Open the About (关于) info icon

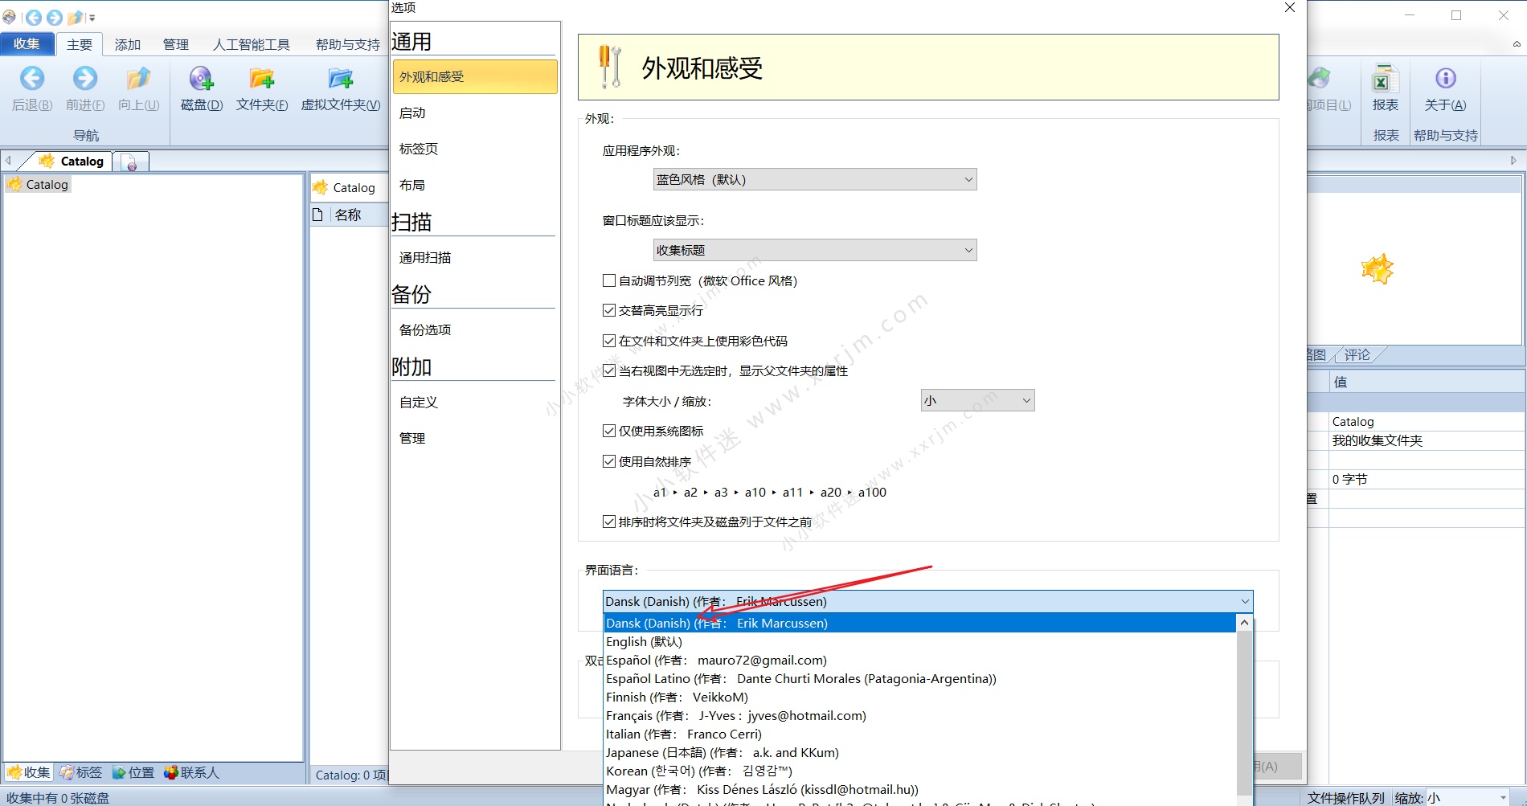(1445, 79)
